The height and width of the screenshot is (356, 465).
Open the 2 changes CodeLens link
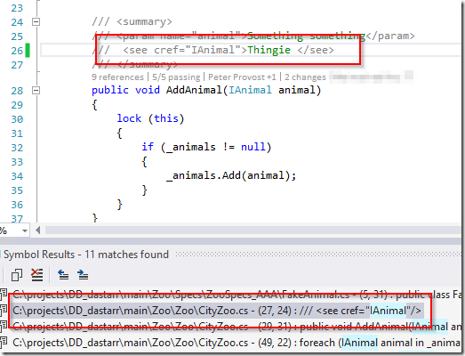tap(305, 77)
